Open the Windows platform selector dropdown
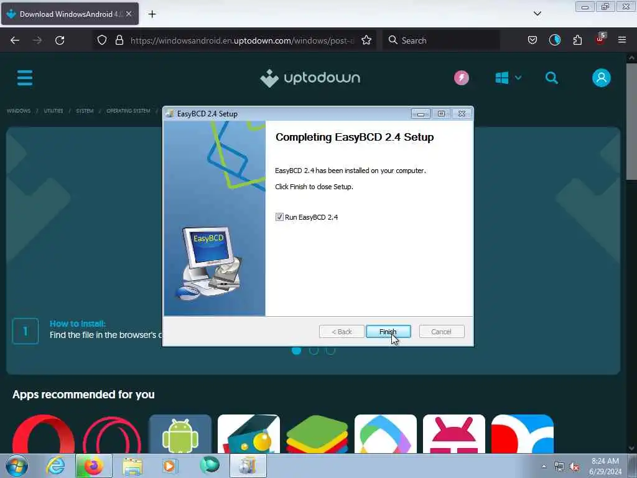 [508, 78]
